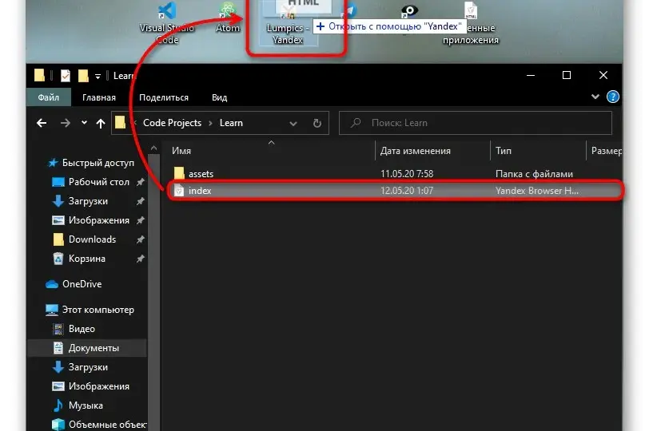The height and width of the screenshot is (431, 649).
Task: Click the properties checkmark icon in title bar
Action: point(66,76)
